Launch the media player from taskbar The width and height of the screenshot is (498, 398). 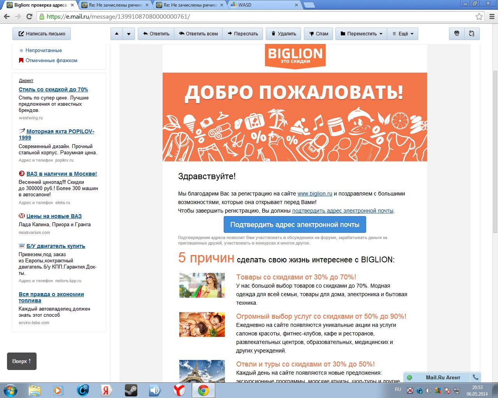tap(58, 390)
